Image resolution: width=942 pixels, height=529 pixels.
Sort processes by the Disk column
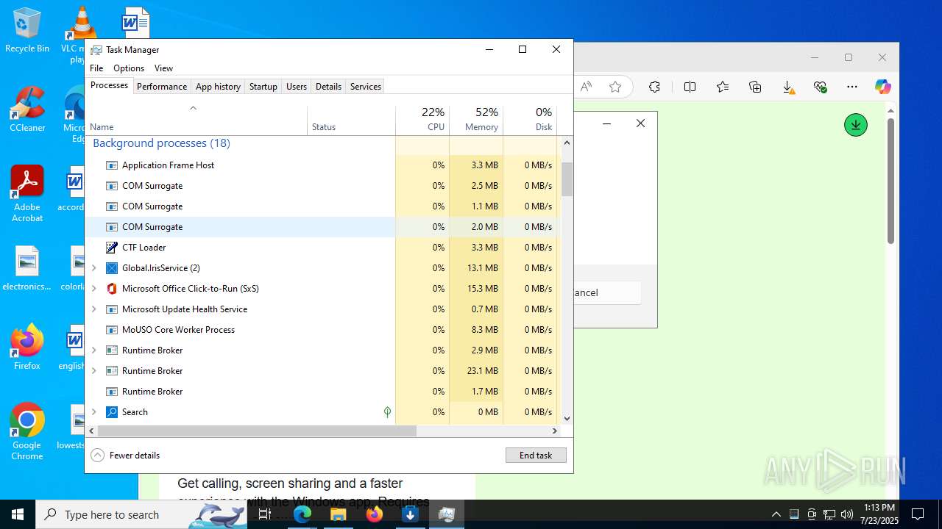(x=530, y=120)
